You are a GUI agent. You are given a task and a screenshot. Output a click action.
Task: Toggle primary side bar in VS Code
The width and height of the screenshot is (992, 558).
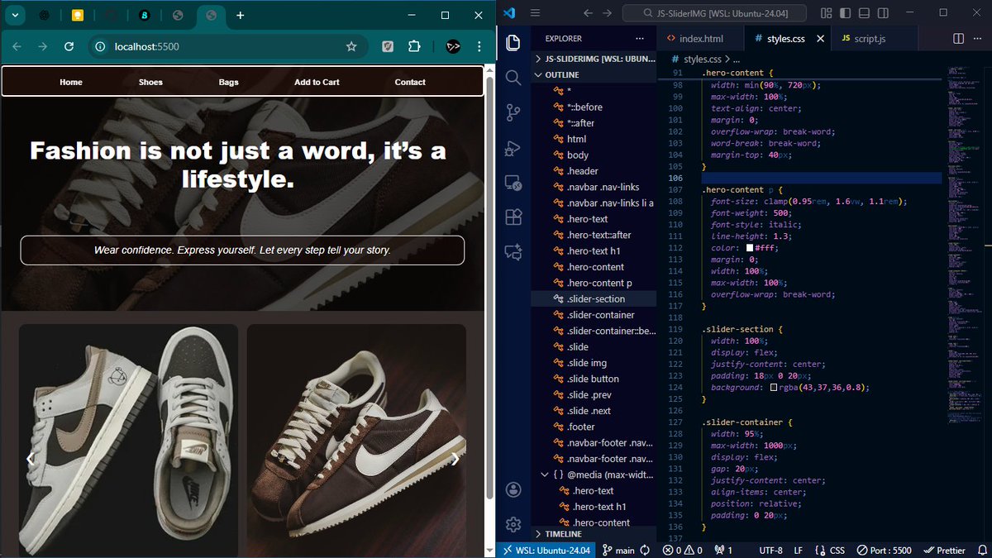pyautogui.click(x=846, y=13)
